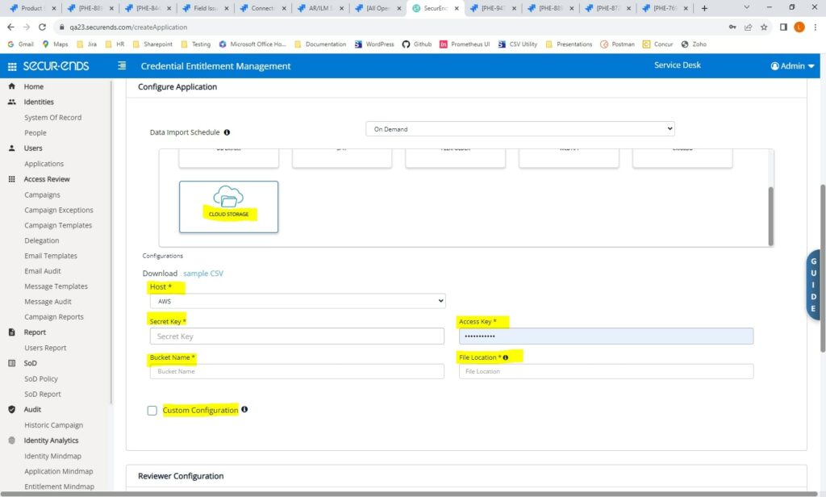Viewport: 826px width, 497px height.
Task: Open Campaigns in the sidebar
Action: (x=42, y=194)
